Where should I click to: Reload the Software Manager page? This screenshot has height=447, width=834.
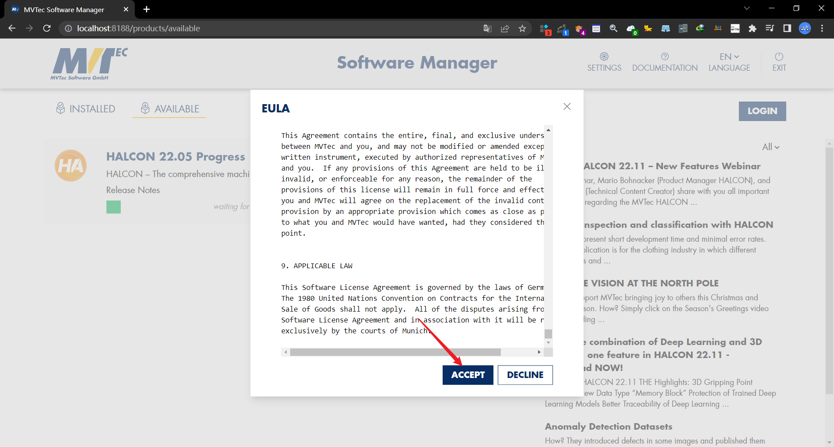pos(47,28)
